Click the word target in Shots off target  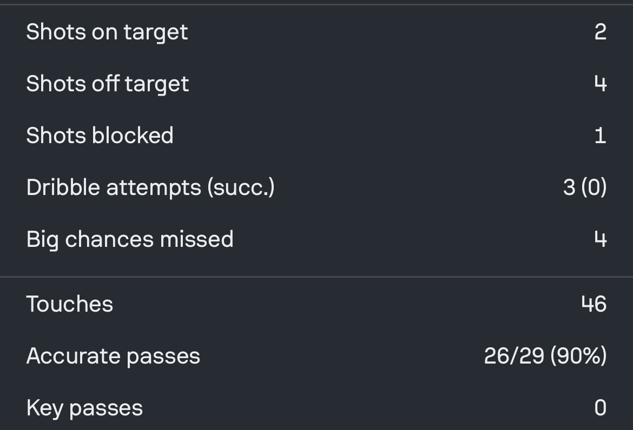pos(157,85)
